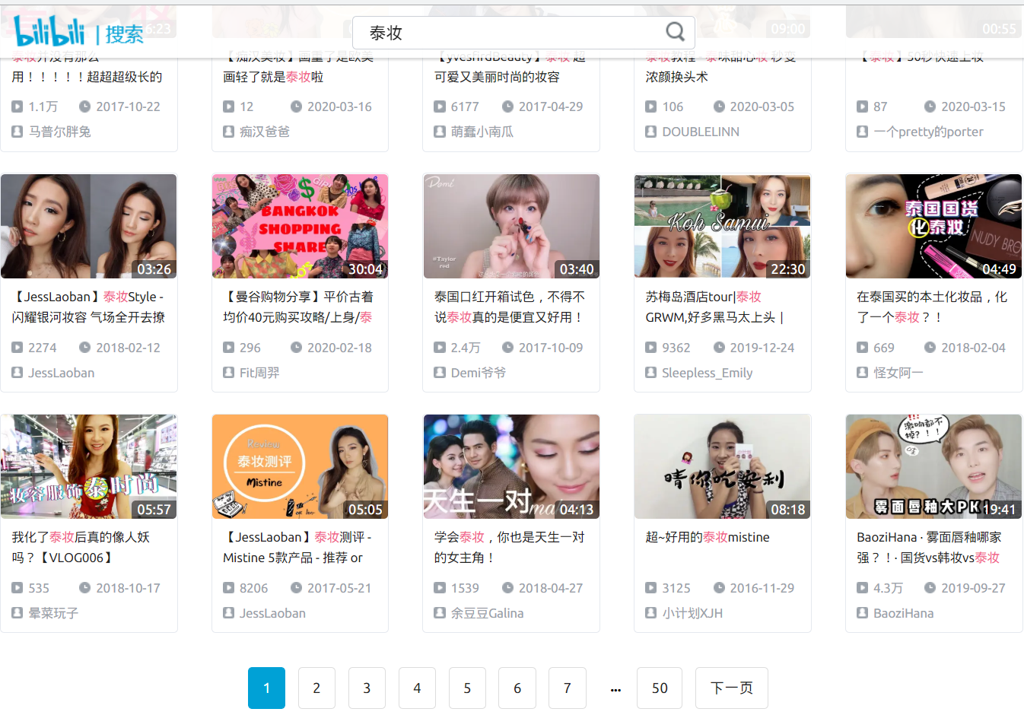Click the magnifier search icon

pos(675,32)
